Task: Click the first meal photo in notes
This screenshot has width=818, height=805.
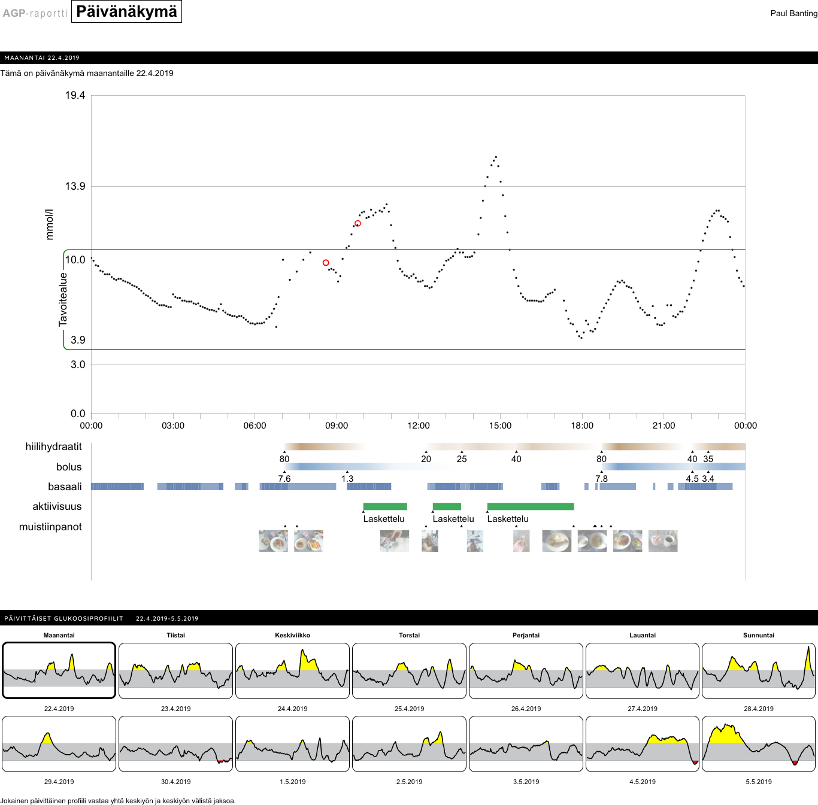Action: (x=273, y=541)
